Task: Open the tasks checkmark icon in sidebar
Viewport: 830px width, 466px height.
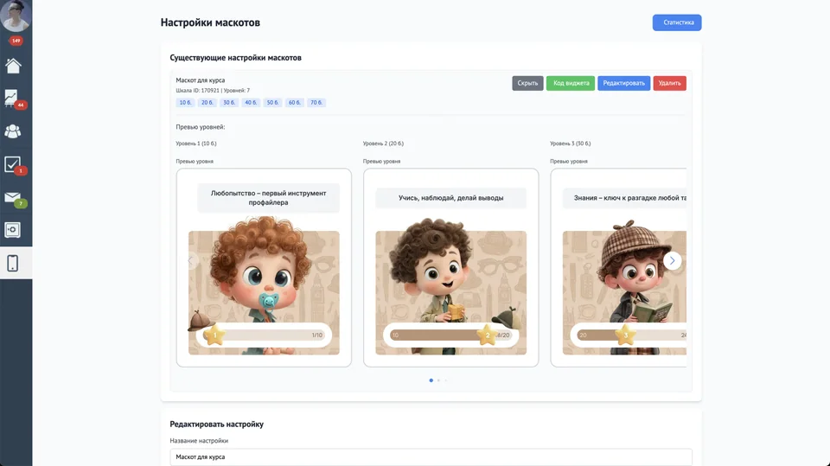Action: tap(12, 164)
